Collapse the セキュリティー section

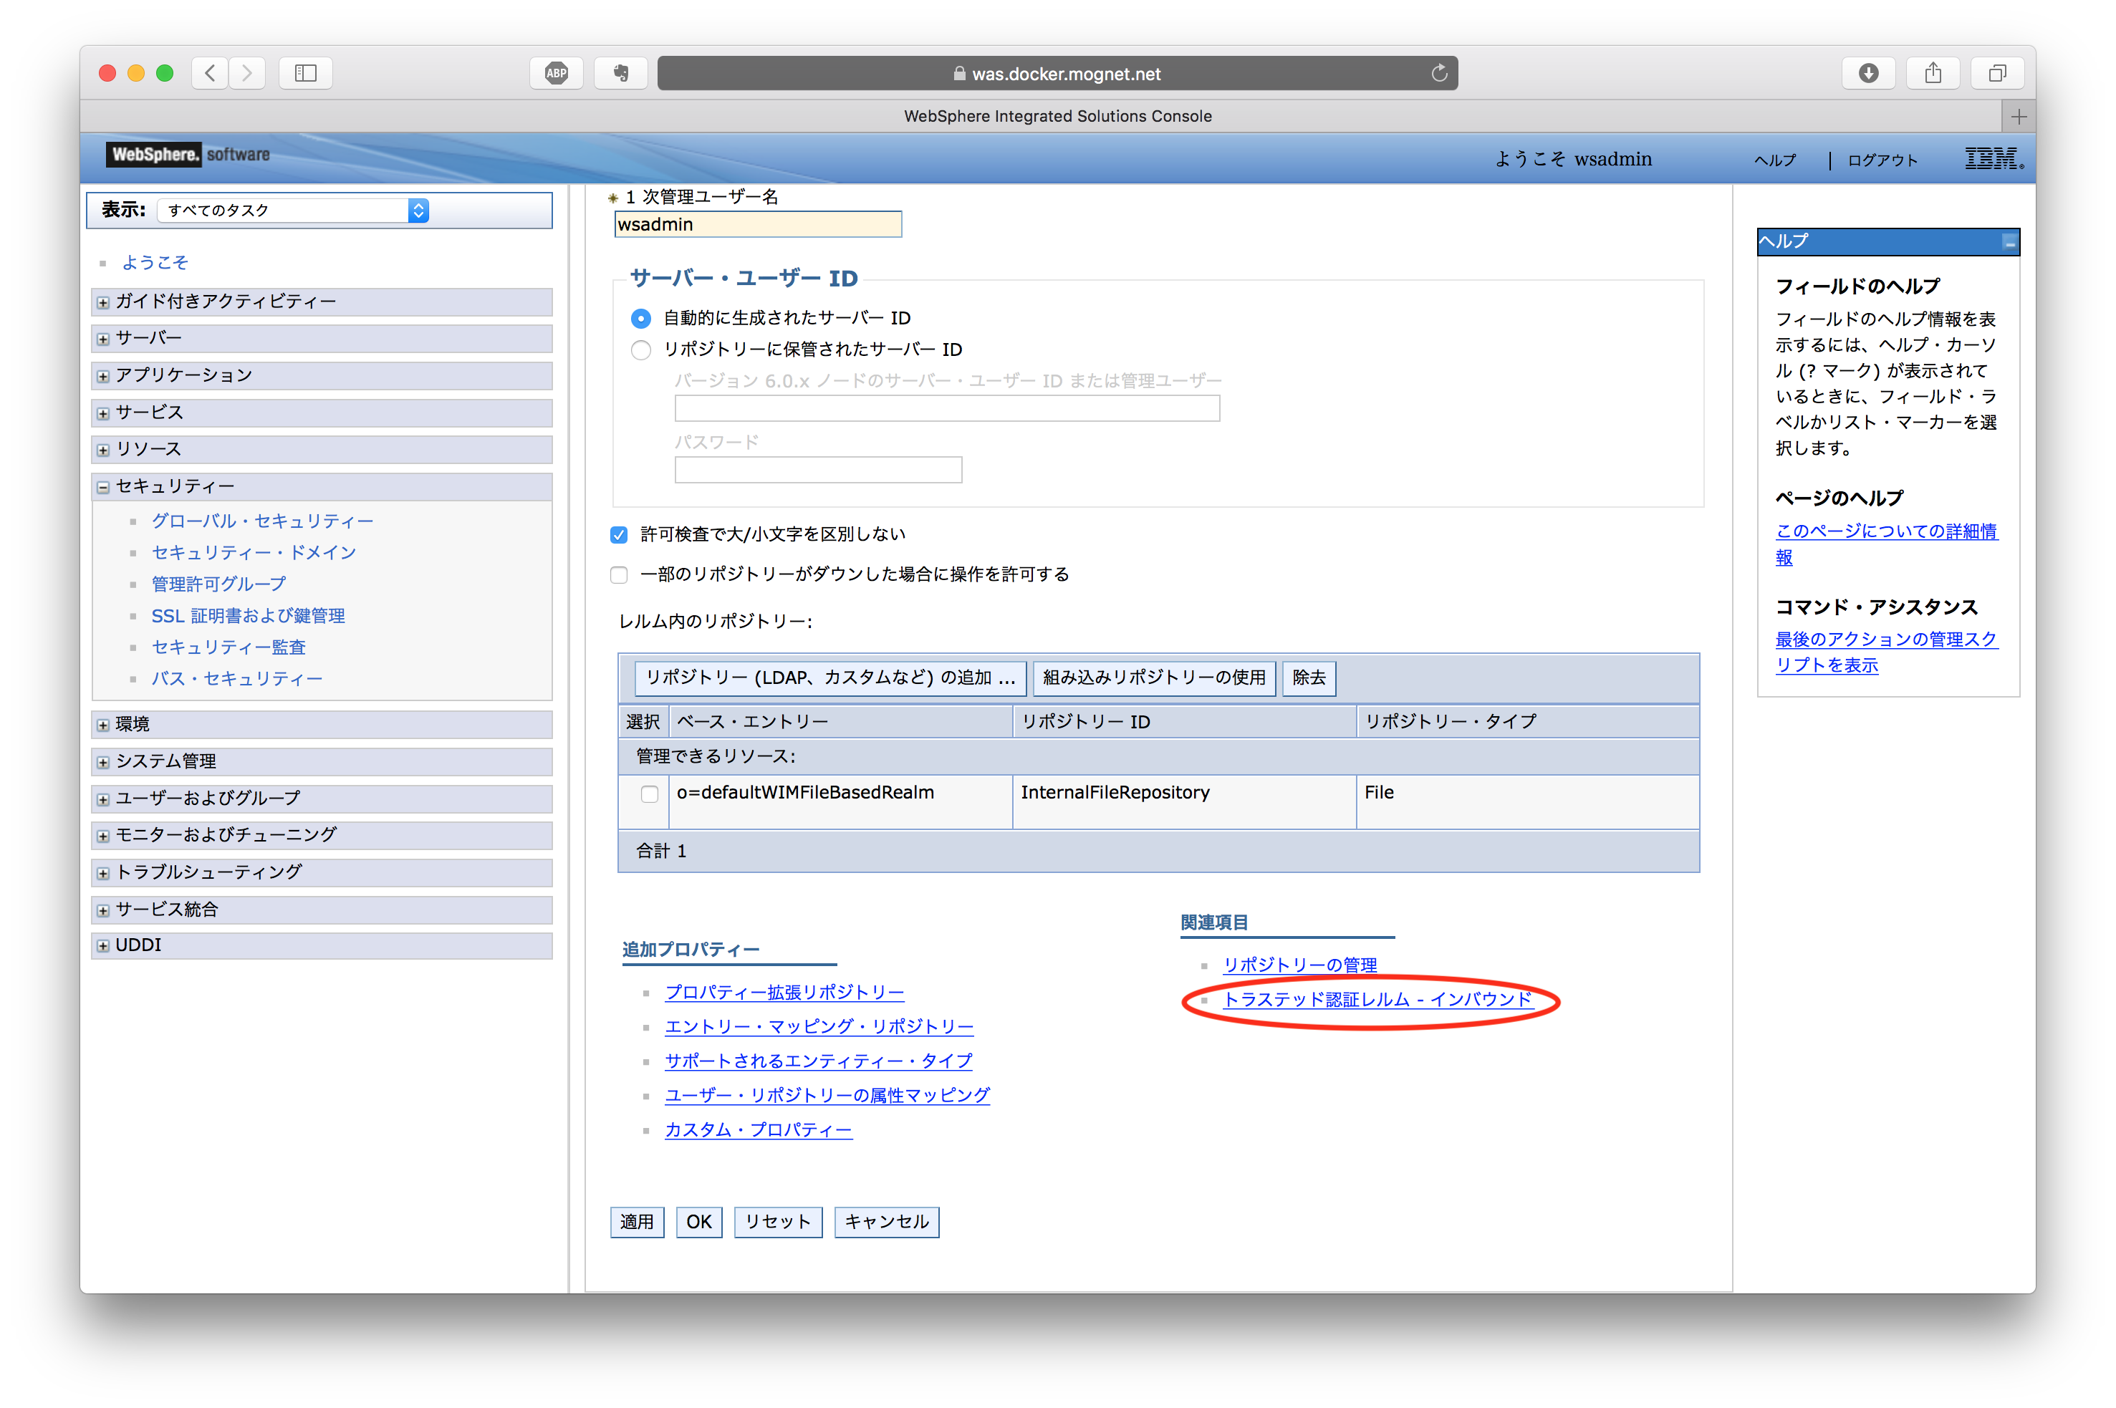coord(102,487)
